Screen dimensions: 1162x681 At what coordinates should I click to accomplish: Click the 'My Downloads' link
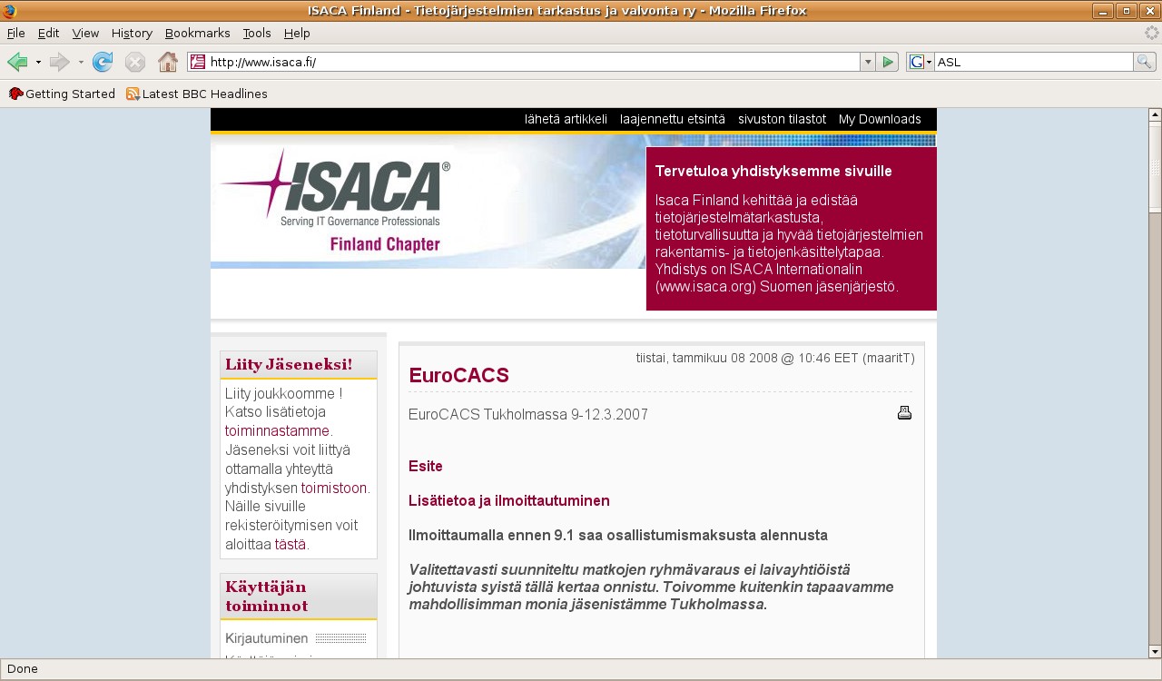coord(880,119)
